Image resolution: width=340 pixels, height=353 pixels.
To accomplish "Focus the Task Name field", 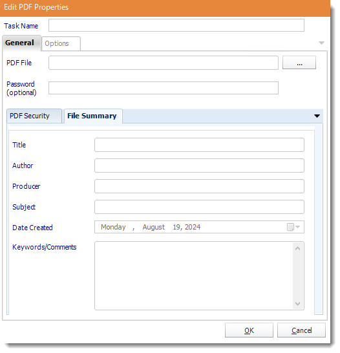I will tap(176, 25).
